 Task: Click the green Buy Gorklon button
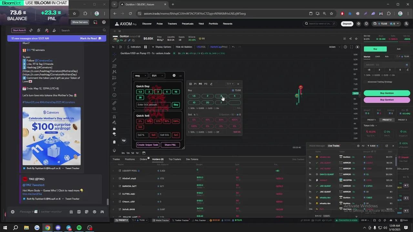coord(387,93)
